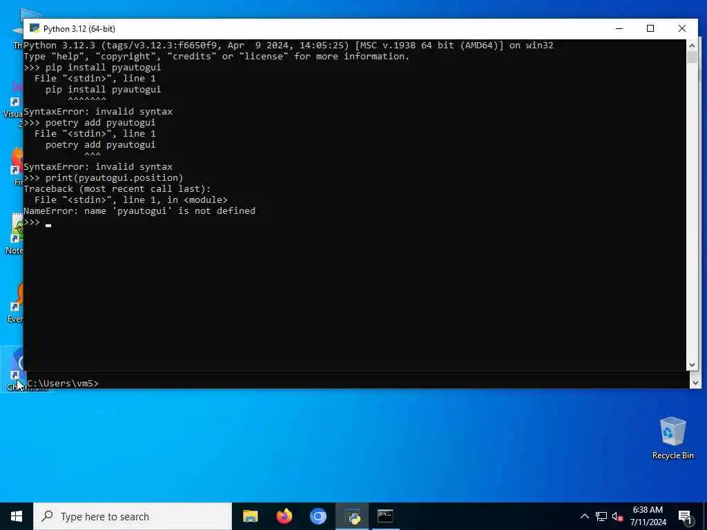Launch Firefox from the taskbar
The image size is (707, 530).
[x=284, y=516]
